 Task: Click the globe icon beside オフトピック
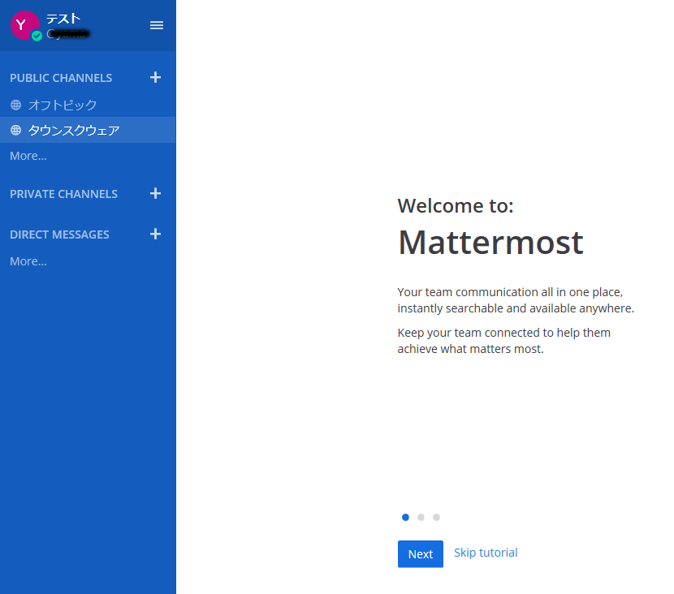16,105
